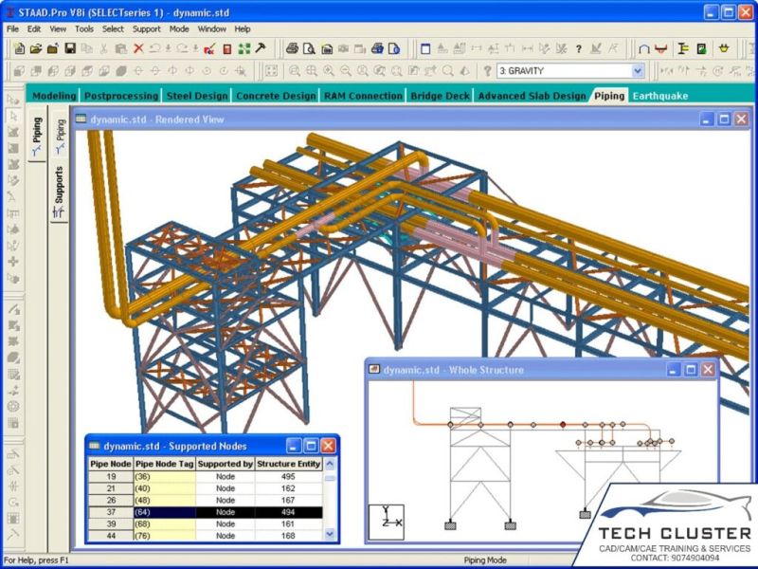Image resolution: width=758 pixels, height=569 pixels.
Task: Click the hammer tool icon
Action: click(261, 48)
